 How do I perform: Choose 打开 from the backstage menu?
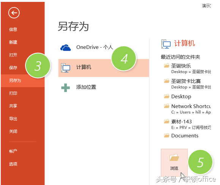click(13, 55)
